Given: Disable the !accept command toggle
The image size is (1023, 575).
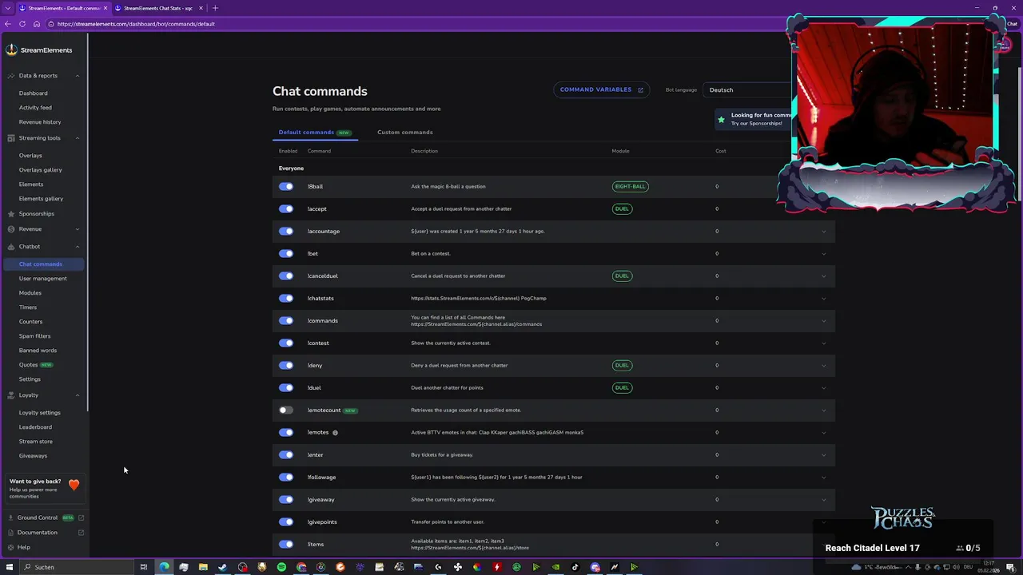Looking at the screenshot, I should click(286, 209).
